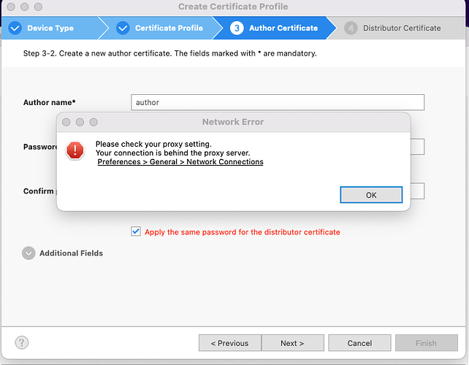Uncheck Apply the same password checkbox
Viewport: 469px width, 365px height.
coord(136,231)
